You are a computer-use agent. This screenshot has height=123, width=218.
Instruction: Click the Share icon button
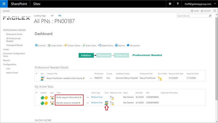192,11
